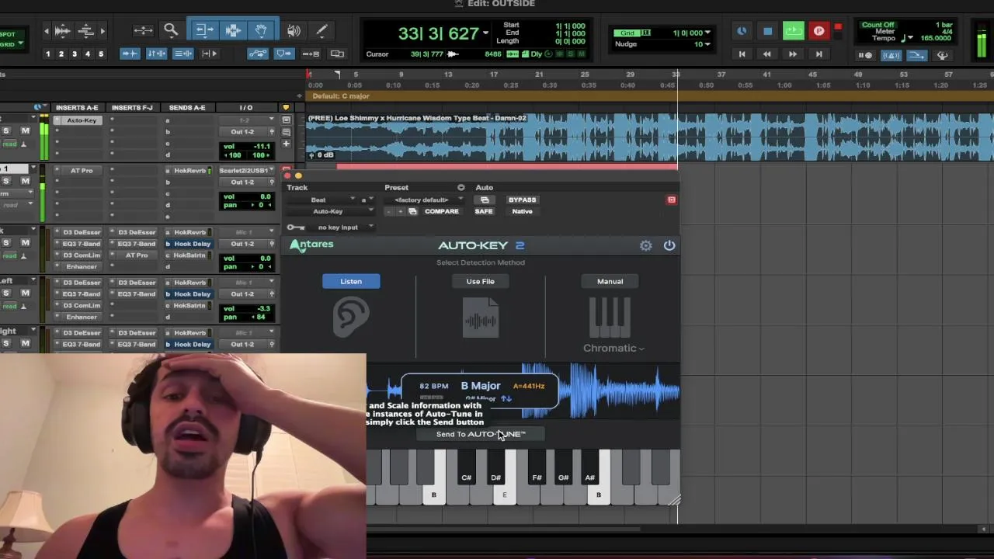Select the Zoomer magnifier tool

click(x=171, y=31)
